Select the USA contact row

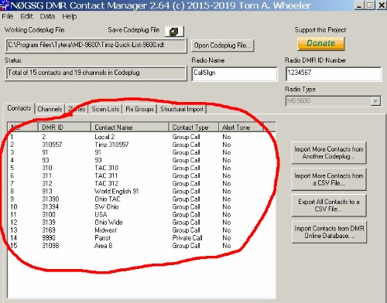(142, 214)
